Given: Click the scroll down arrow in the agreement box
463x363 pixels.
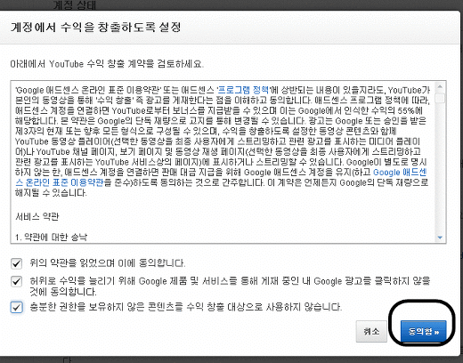Looking at the screenshot, I should tap(440, 238).
